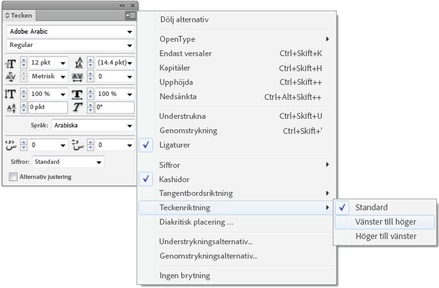This screenshot has width=439, height=288.
Task: Open the second diacritic position dropdown
Action: pyautogui.click(x=130, y=146)
